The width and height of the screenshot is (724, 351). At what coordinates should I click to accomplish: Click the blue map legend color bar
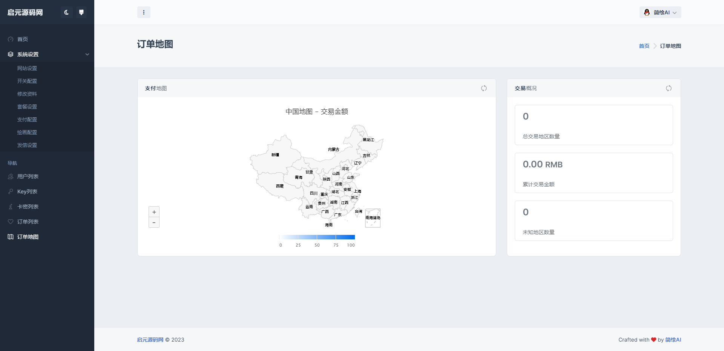[x=317, y=237]
